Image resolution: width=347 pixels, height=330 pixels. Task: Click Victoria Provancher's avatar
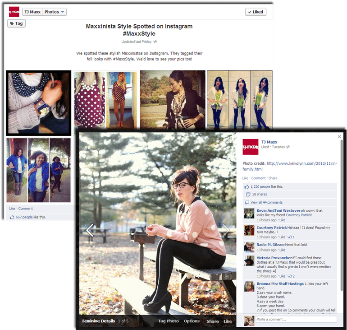coord(249,260)
